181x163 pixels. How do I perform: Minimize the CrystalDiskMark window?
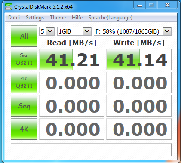(x=139, y=5)
